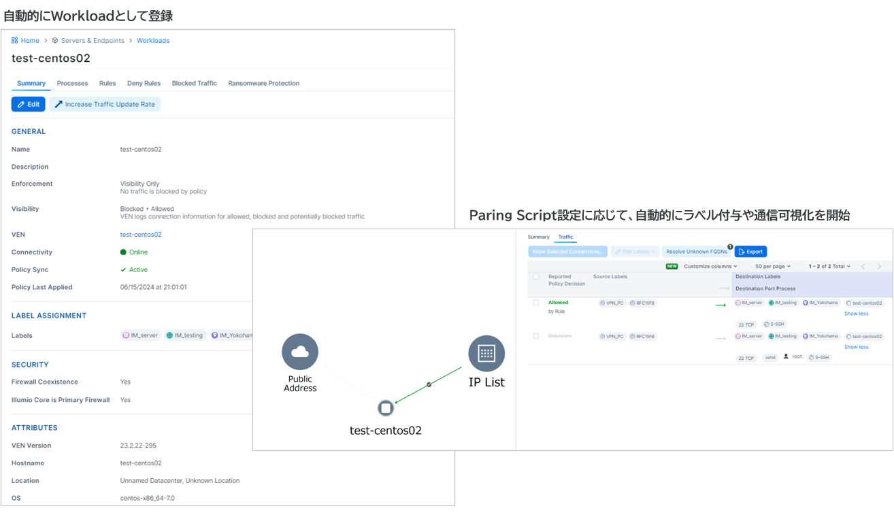Toggle the select-all checkbox in traffic table header
The width and height of the screenshot is (894, 517).
point(536,277)
